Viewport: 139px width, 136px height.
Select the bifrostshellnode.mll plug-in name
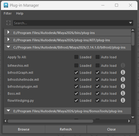click(x=23, y=80)
